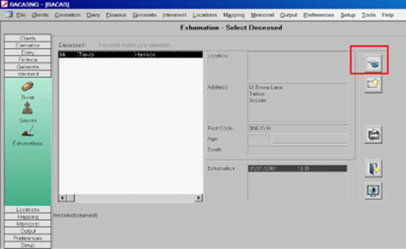Screen dimensions: 406x249
Task: Open the Preferences menu in menu bar
Action: pos(318,15)
